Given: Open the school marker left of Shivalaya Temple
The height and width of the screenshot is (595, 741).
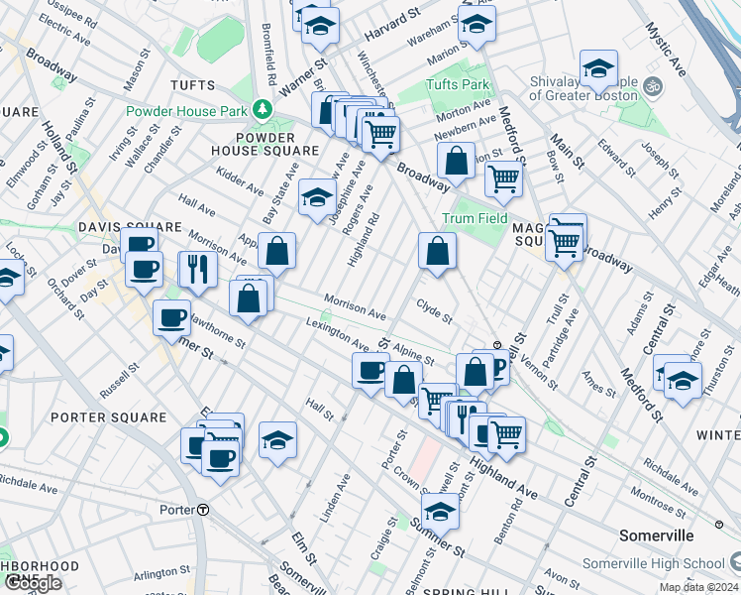Looking at the screenshot, I should click(598, 68).
